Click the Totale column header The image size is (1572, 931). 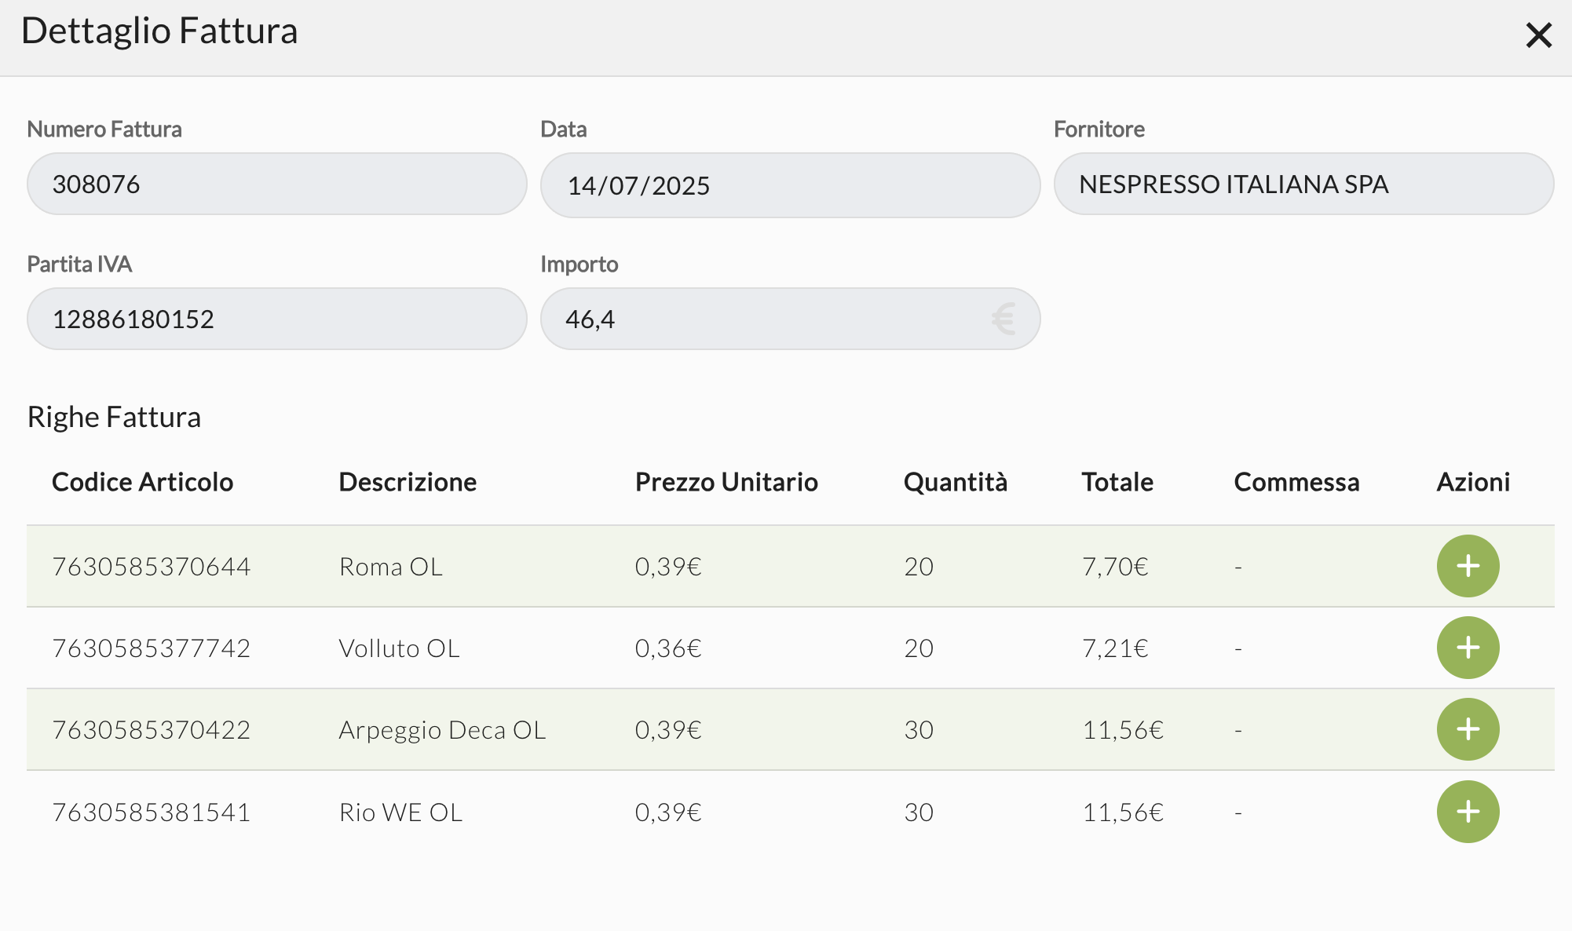pos(1117,482)
